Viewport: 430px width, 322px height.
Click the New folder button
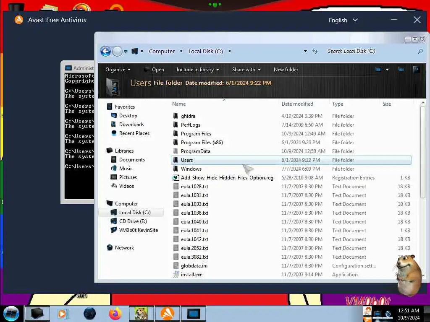[286, 70]
